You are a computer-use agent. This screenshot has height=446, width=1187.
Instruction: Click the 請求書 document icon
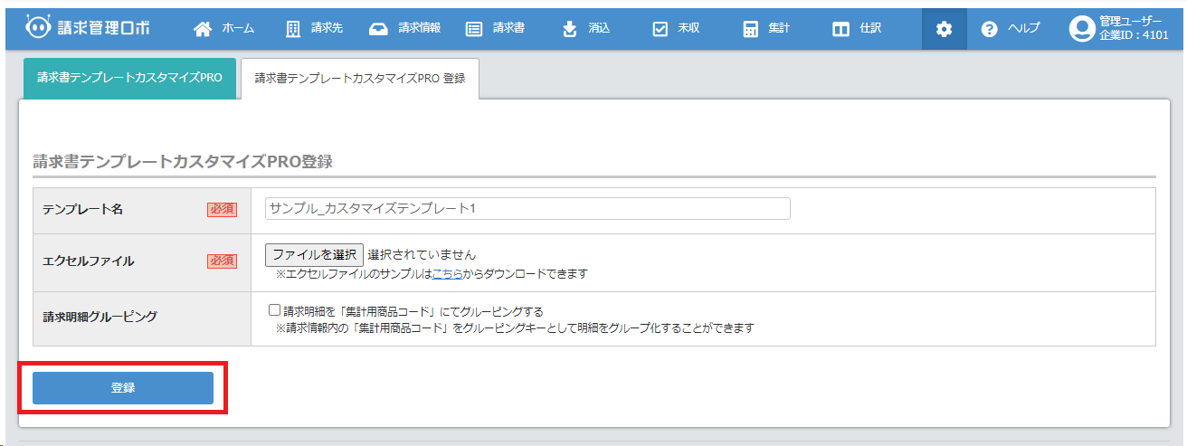point(474,29)
